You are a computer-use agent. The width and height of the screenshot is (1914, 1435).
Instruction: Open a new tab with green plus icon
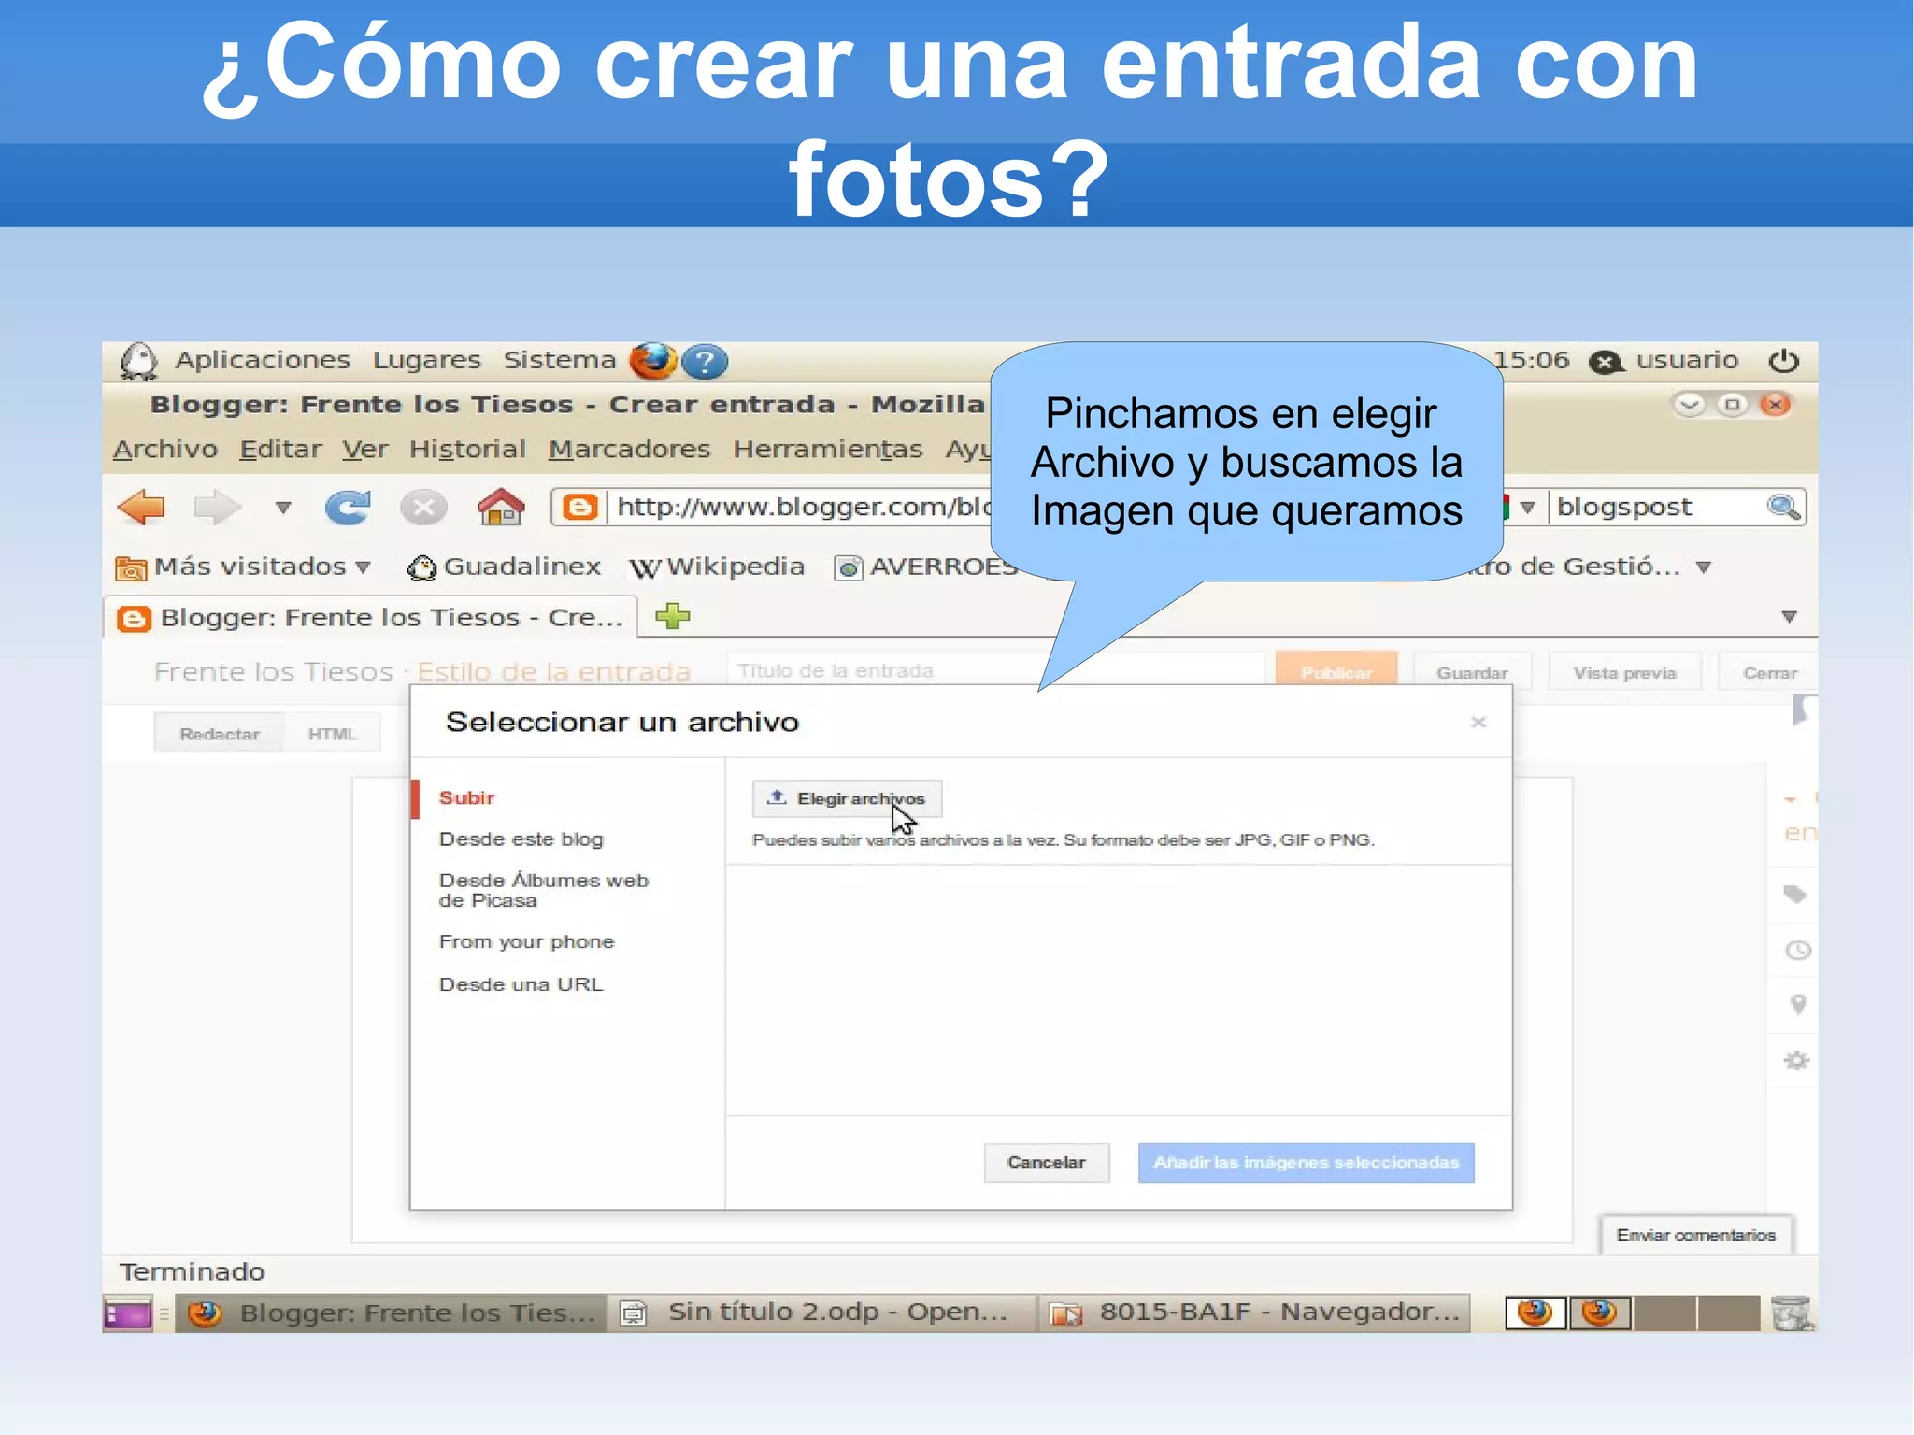tap(672, 616)
